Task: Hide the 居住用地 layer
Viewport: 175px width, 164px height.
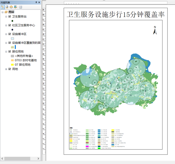Action: pyautogui.click(x=9, y=51)
